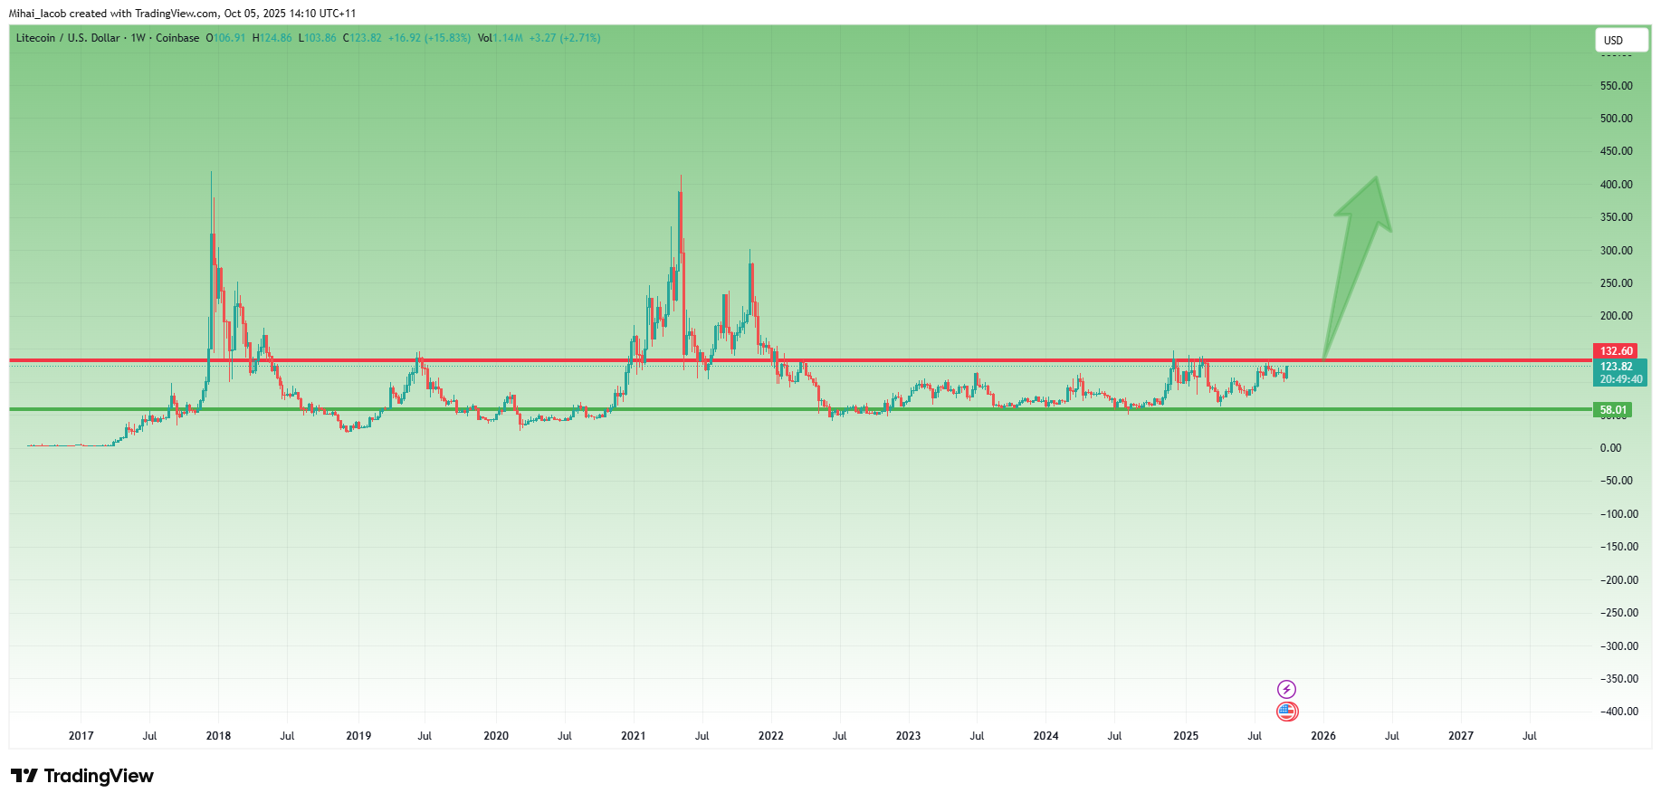Click the 2021 label on time axis

coord(633,736)
